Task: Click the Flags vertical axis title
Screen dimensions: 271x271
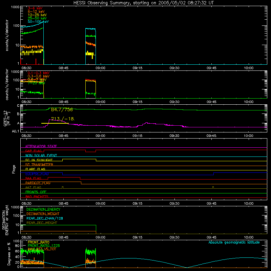Action: pyautogui.click(x=14, y=169)
